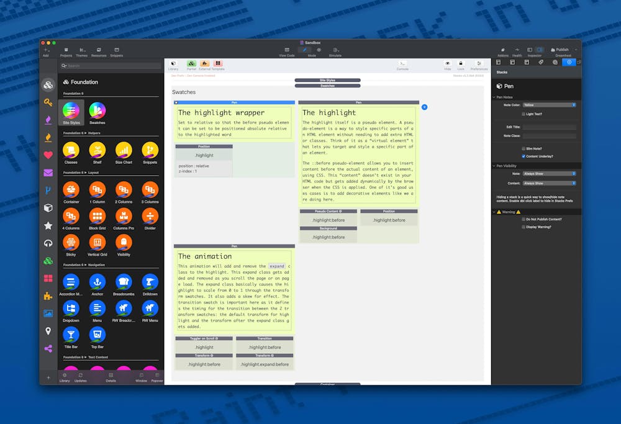Open the Content visibility Always Show dropdown
This screenshot has width=621, height=424.
point(549,183)
